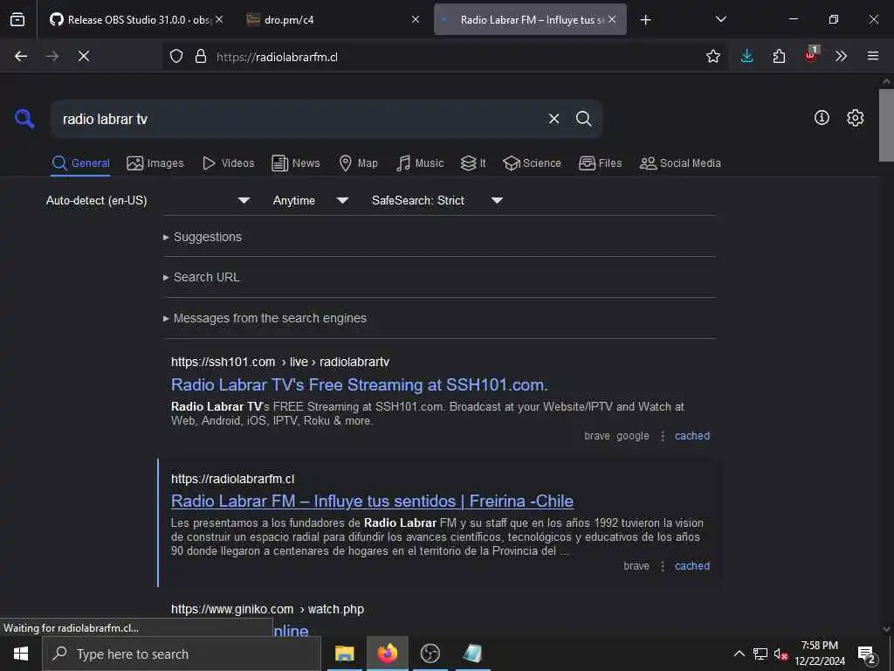Select the Science category tab
The height and width of the screenshot is (671, 894).
click(532, 163)
